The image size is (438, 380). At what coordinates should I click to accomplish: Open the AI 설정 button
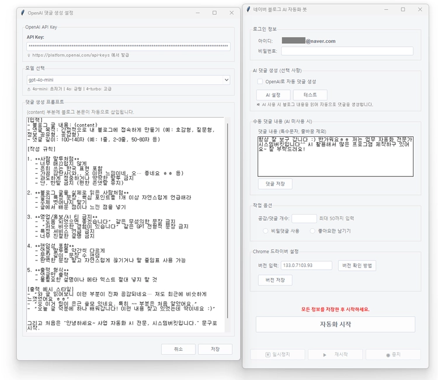(273, 95)
